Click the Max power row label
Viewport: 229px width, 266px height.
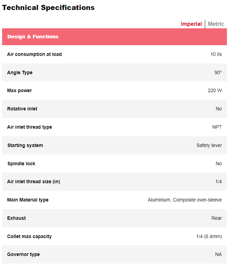click(19, 90)
